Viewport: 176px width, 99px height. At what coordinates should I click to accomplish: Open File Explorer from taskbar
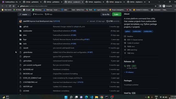pyautogui.click(x=97, y=97)
